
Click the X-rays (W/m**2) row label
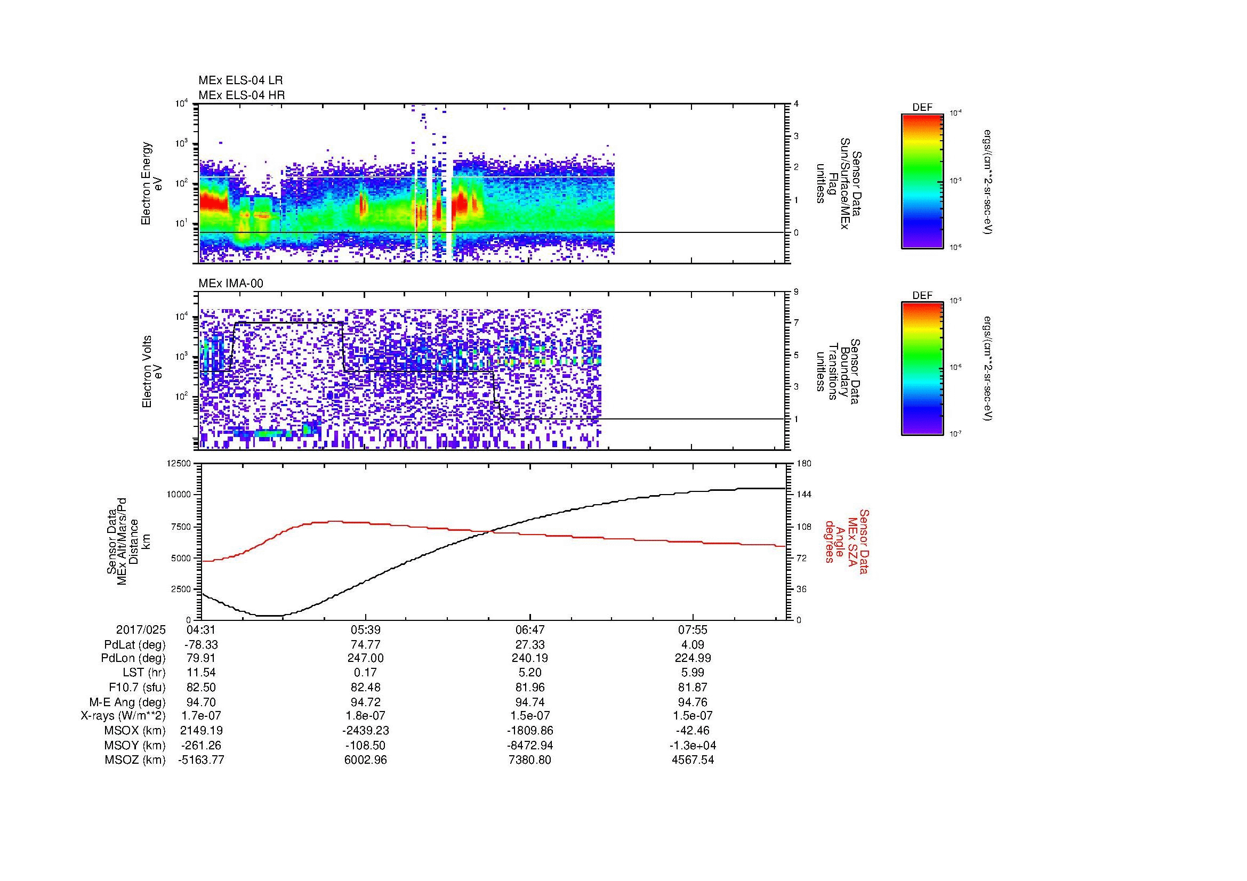[x=123, y=716]
